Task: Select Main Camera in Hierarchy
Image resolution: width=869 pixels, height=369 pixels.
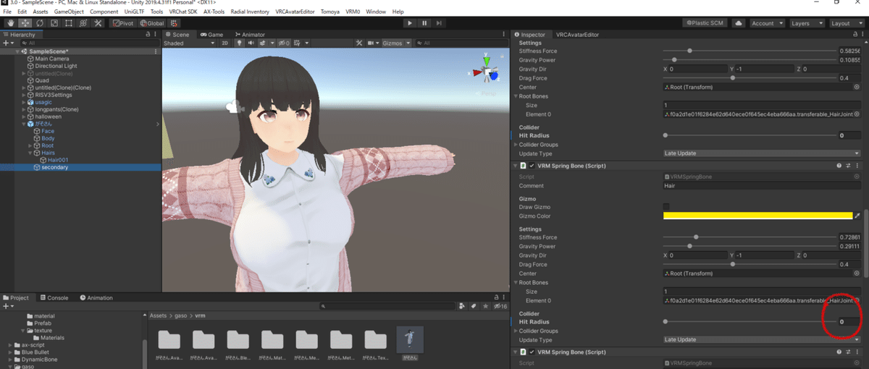Action: [51, 59]
